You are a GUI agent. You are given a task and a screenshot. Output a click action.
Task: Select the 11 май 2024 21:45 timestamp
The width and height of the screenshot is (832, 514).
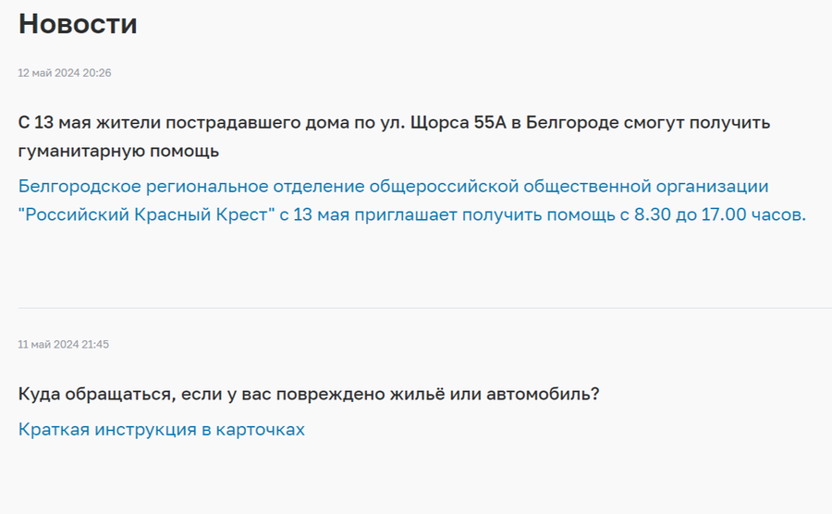[63, 345]
